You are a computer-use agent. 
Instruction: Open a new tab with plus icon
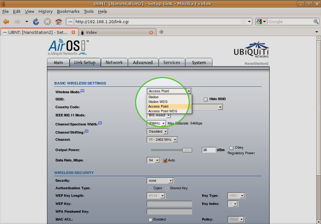(161, 32)
